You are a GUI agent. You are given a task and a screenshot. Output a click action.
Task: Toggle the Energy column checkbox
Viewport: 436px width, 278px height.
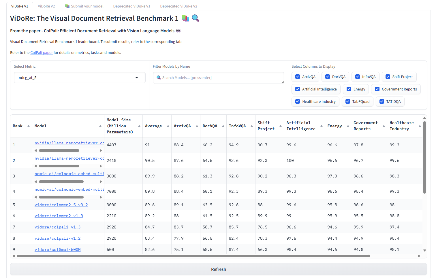click(x=349, y=89)
